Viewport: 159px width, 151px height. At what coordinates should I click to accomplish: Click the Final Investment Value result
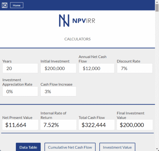pyautogui.click(x=135, y=125)
